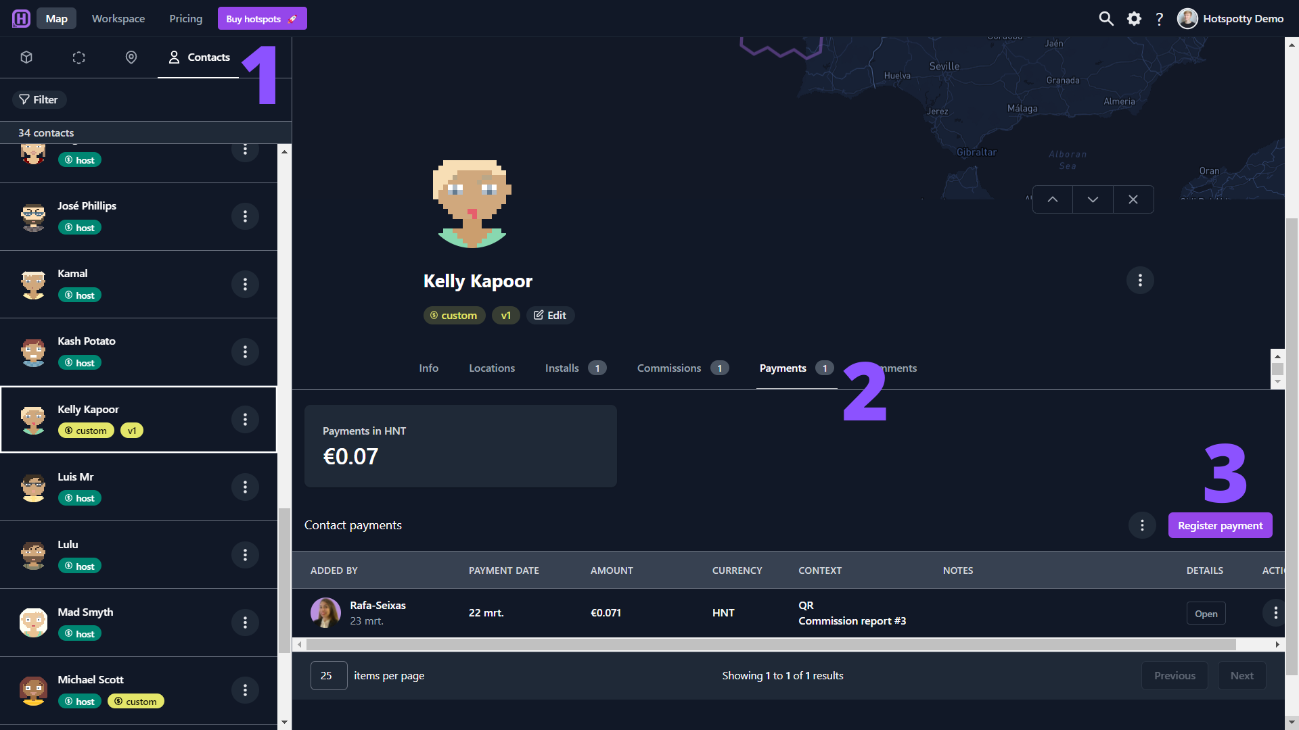This screenshot has height=730, width=1299.
Task: Open Pricing in top navigation
Action: click(x=186, y=18)
